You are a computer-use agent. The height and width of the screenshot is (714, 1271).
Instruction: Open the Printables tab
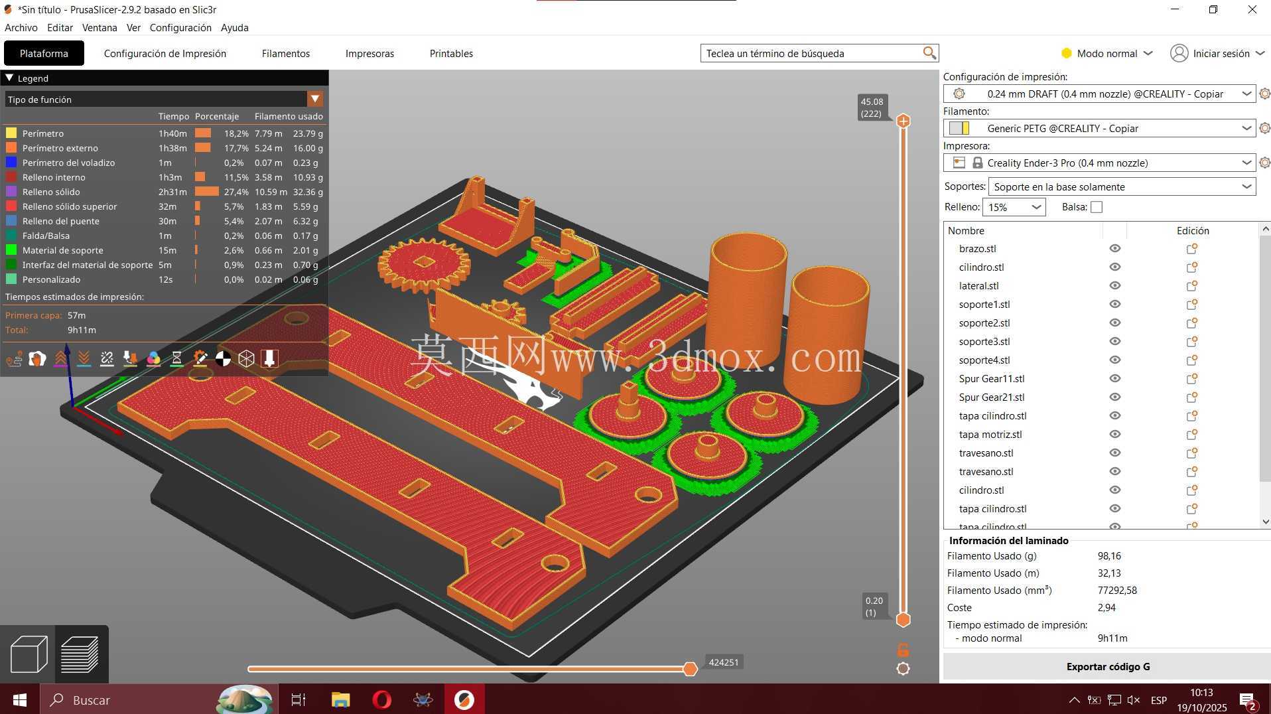point(451,53)
